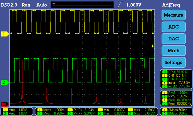Click the yellow trigger level arrow

click(153, 46)
